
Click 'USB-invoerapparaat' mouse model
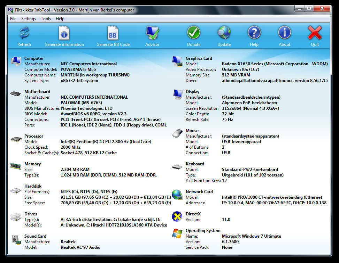(x=241, y=142)
